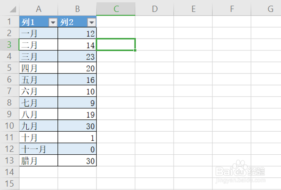Image resolution: width=281 pixels, height=190 pixels.
Task: Select row 15 header
Action: 9,183
